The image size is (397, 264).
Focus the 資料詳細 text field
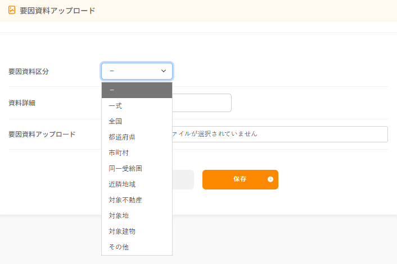tap(202, 103)
